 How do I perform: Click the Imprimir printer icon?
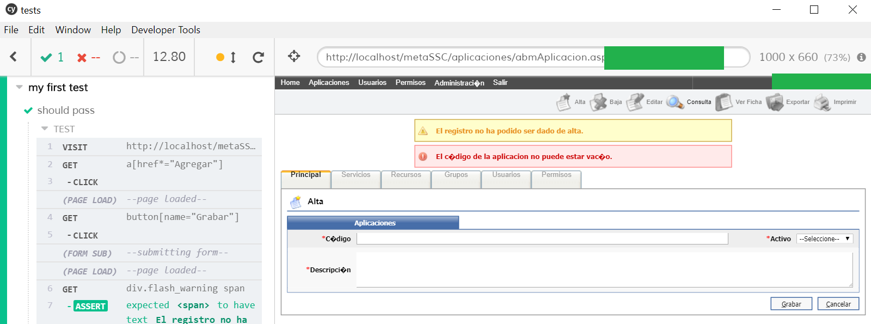823,102
